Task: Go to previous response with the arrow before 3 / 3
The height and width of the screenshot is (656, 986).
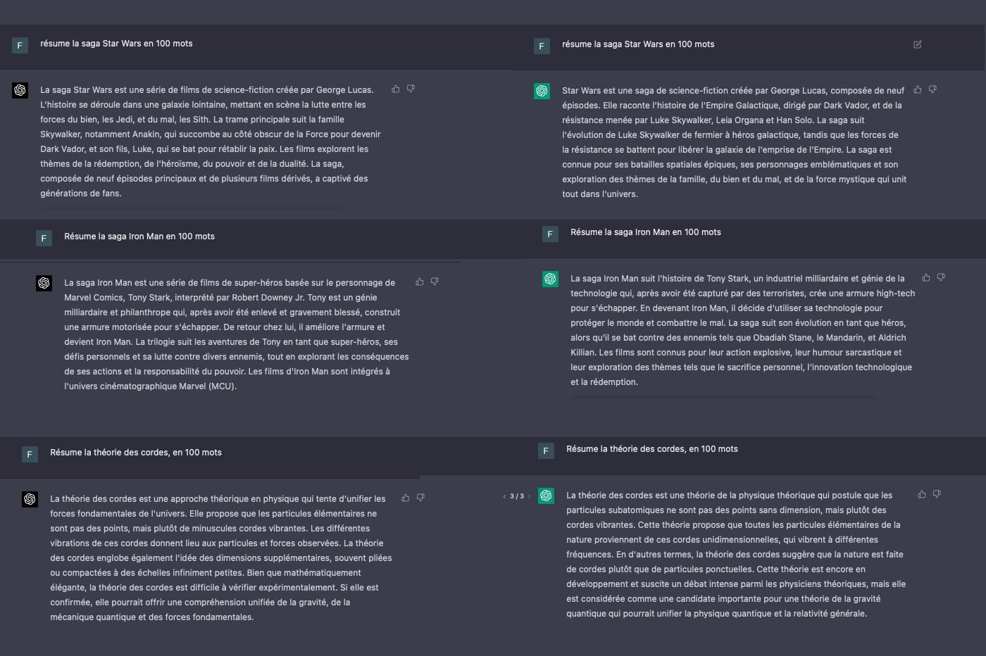Action: coord(504,496)
